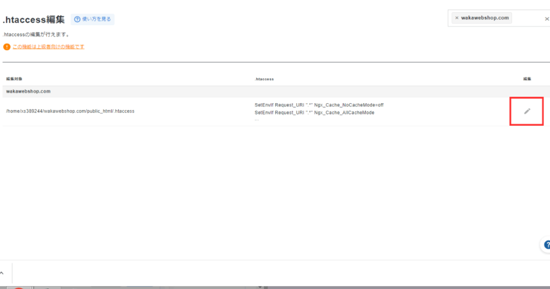This screenshot has height=289, width=550.
Task: Click the public_html/.htaccess file path
Action: tap(70, 111)
